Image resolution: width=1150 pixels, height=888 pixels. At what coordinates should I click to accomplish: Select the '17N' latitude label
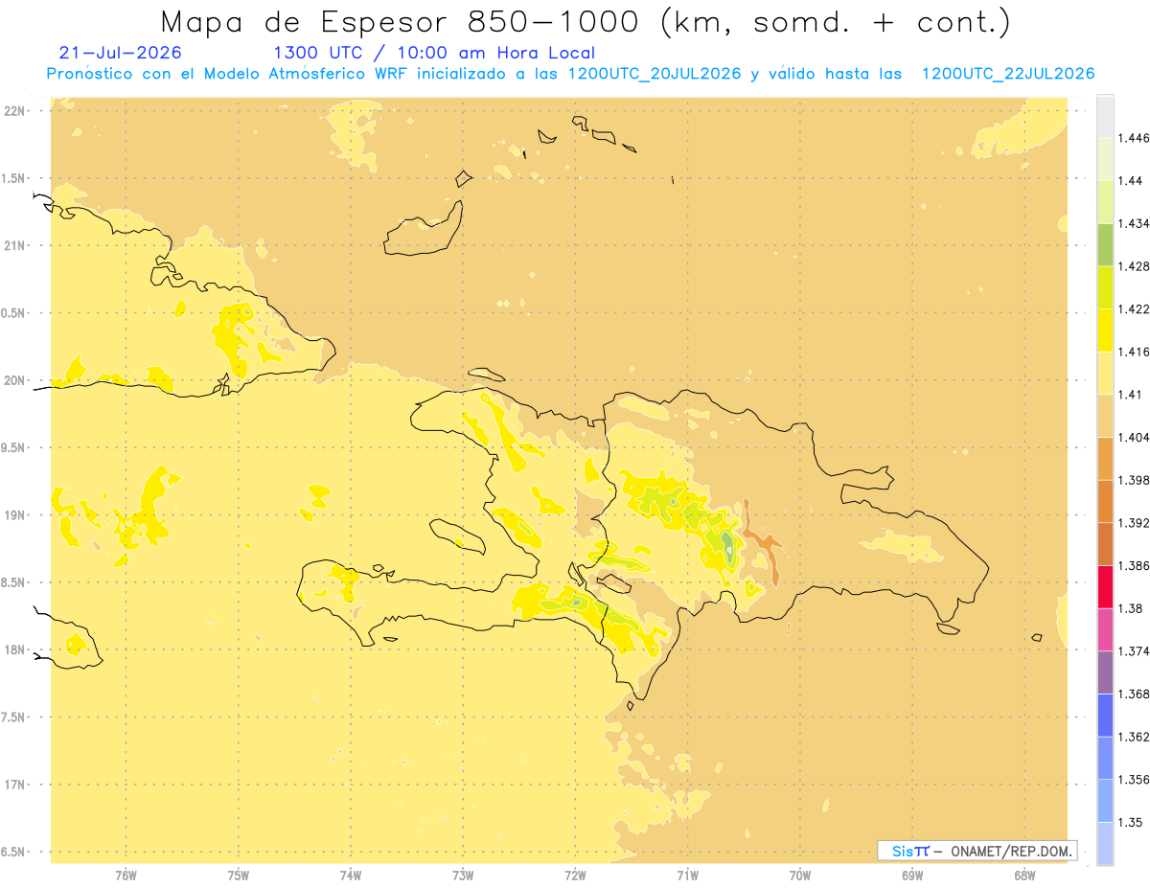pyautogui.click(x=14, y=785)
